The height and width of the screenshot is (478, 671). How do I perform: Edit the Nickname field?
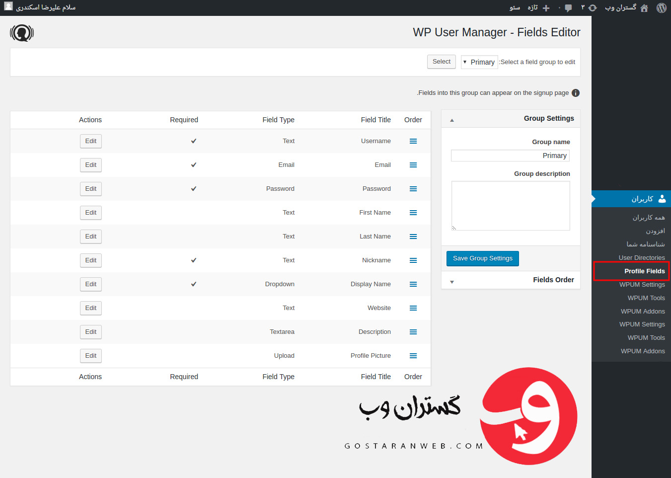[x=91, y=260]
